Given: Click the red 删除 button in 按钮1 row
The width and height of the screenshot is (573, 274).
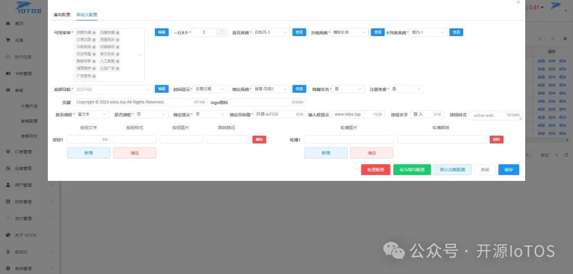Looking at the screenshot, I should point(259,139).
